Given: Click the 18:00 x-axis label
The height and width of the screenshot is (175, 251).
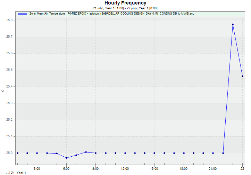Looking at the screenshot, I should (x=184, y=169).
